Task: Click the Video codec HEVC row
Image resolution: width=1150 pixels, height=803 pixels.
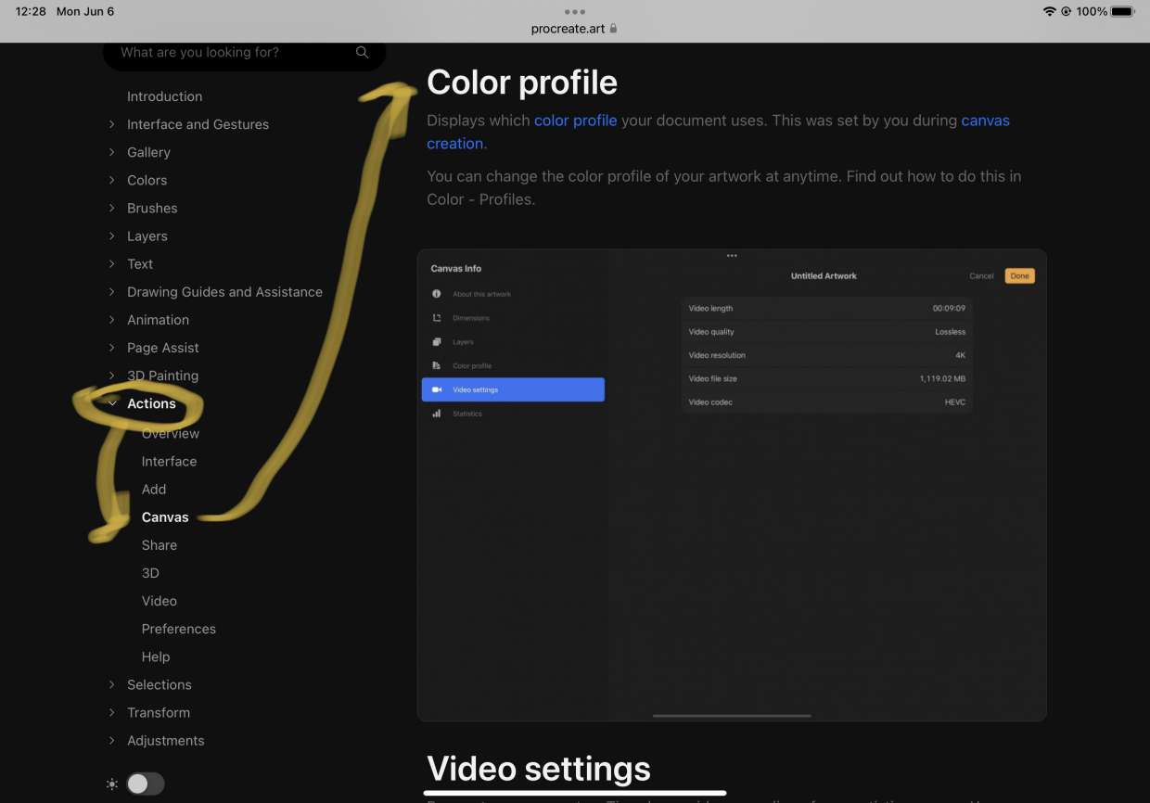Action: point(826,402)
